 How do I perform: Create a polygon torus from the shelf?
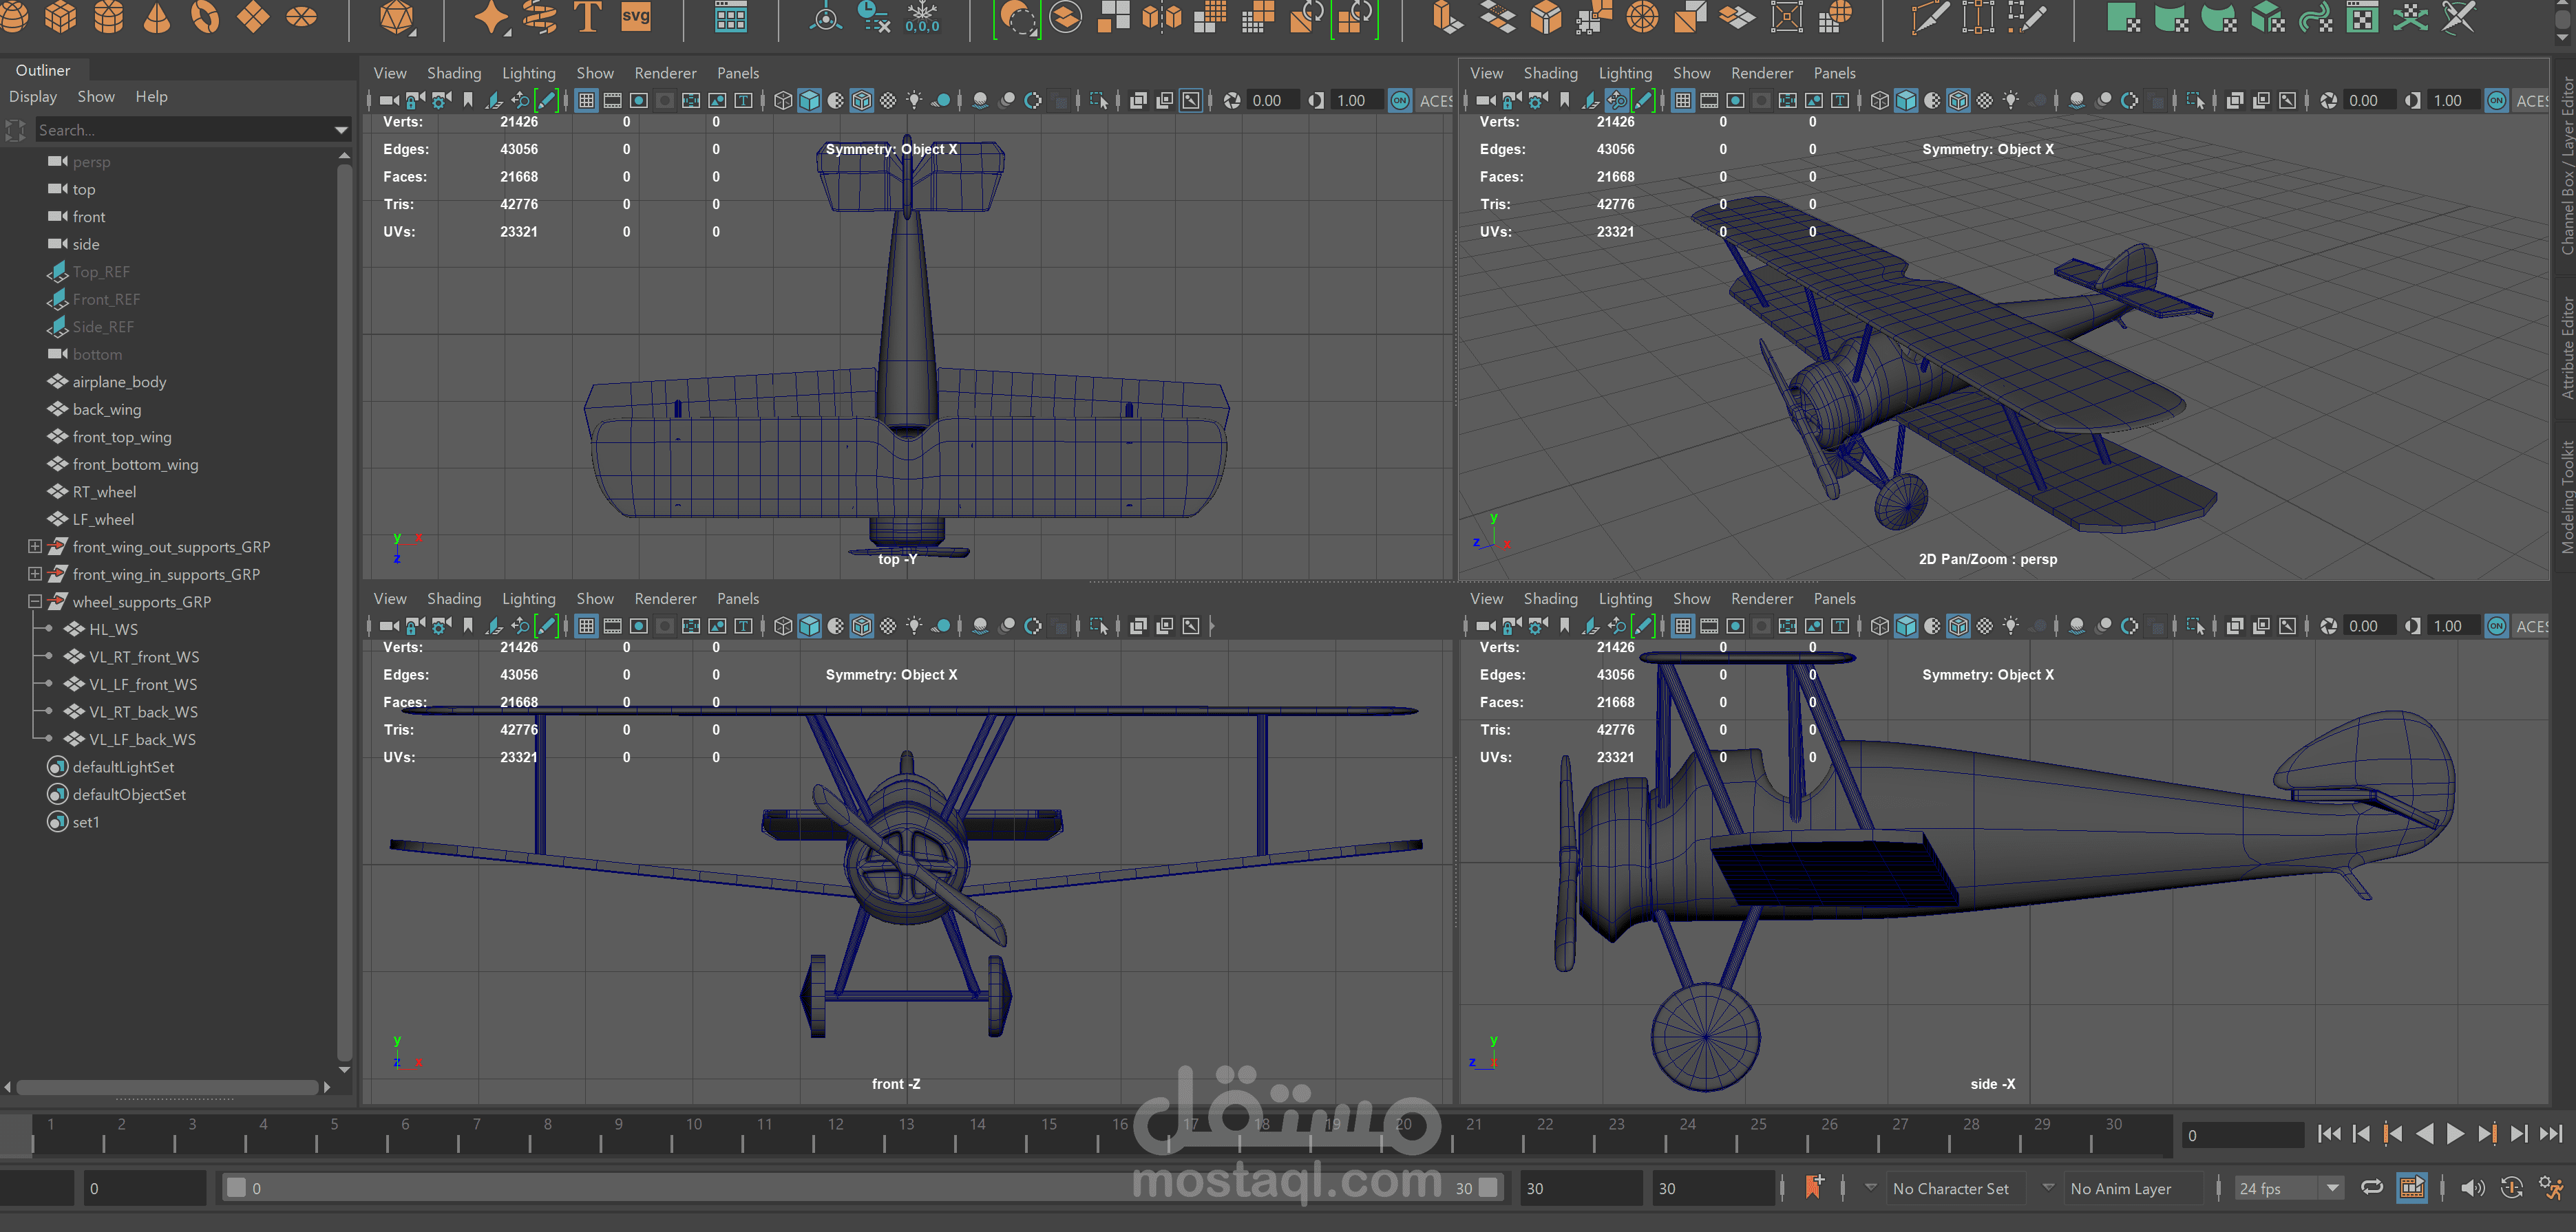(x=205, y=17)
